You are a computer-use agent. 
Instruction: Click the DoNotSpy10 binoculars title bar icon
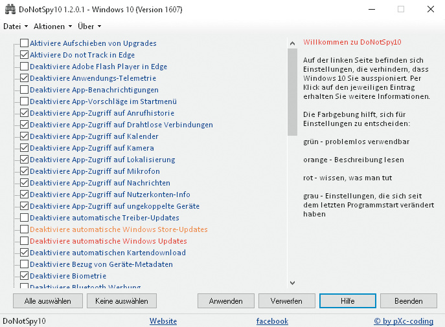9,10
